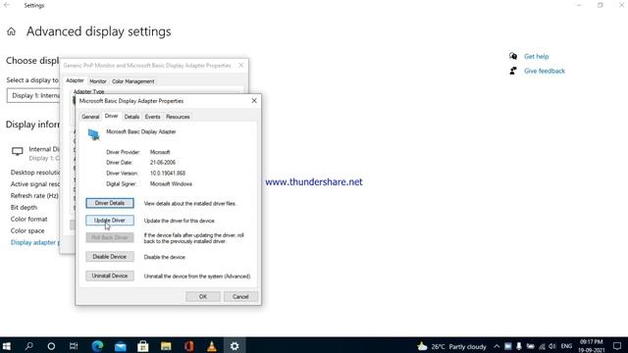Show hidden system tray icons
628x353 pixels.
click(497, 346)
